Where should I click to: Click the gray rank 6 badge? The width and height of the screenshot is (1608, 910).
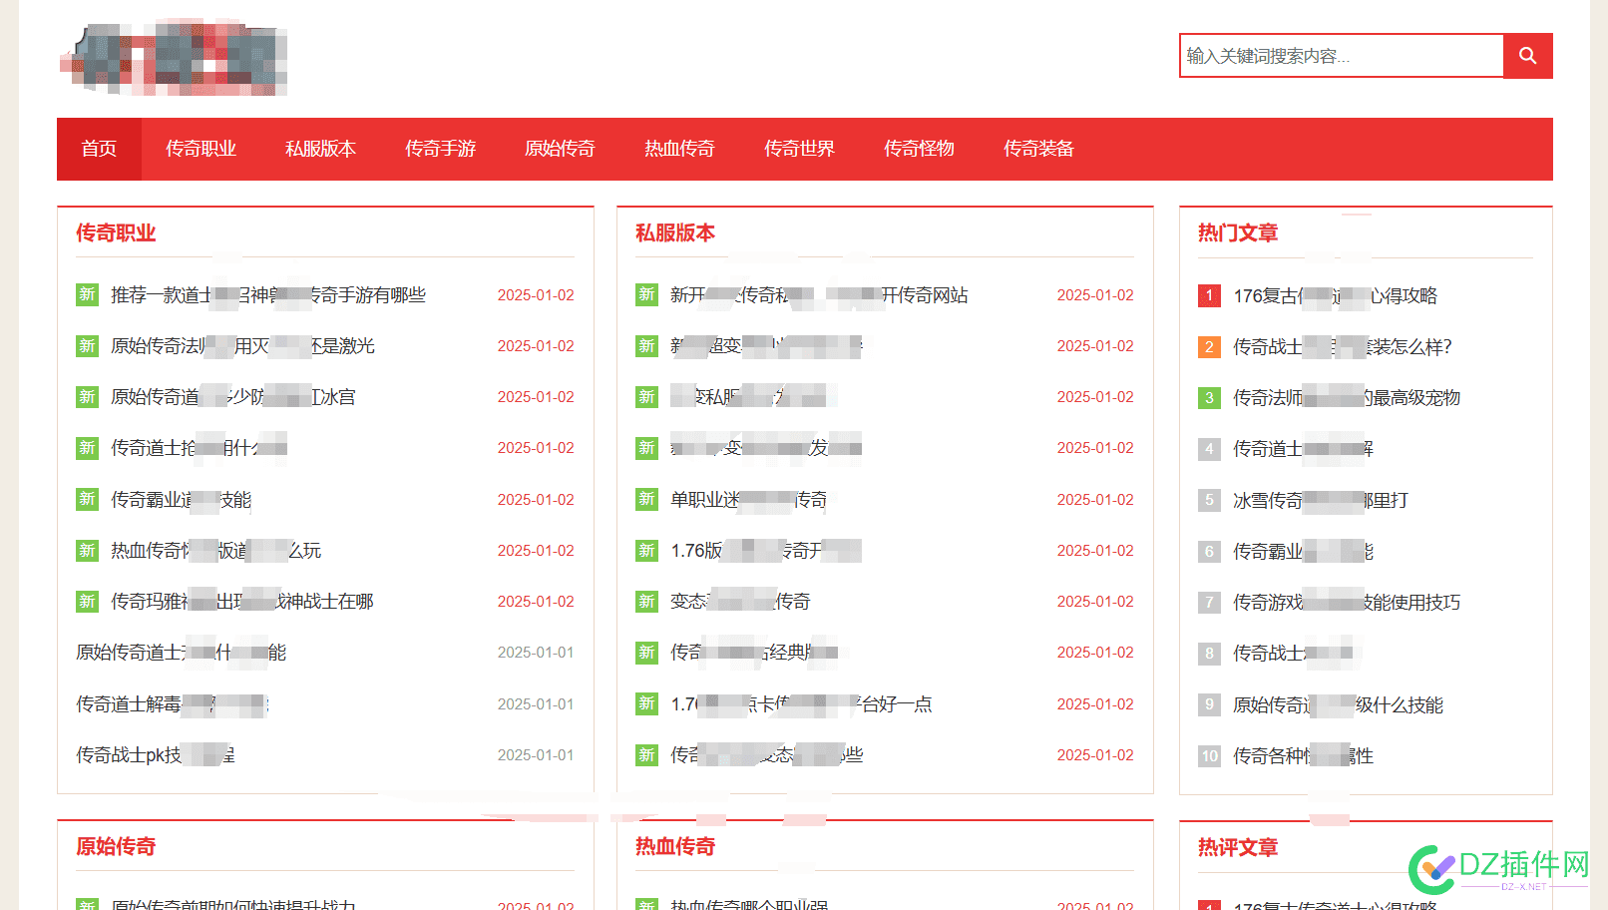pyautogui.click(x=1209, y=552)
